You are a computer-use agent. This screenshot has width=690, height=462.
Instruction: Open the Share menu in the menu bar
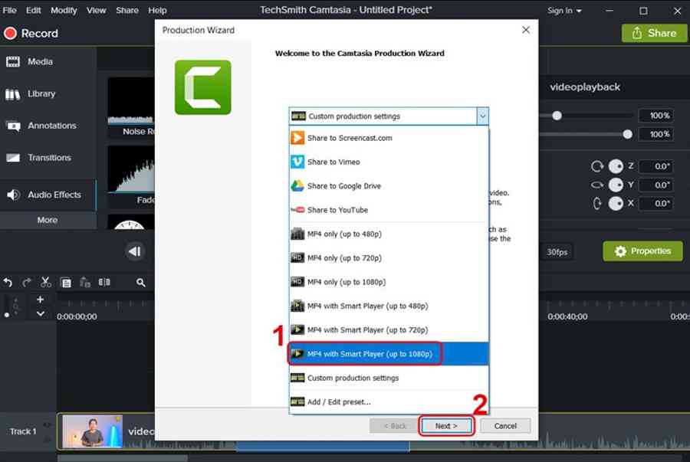127,10
